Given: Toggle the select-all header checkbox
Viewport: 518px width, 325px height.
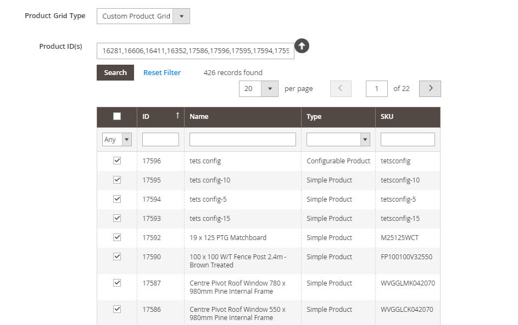Looking at the screenshot, I should [x=117, y=116].
